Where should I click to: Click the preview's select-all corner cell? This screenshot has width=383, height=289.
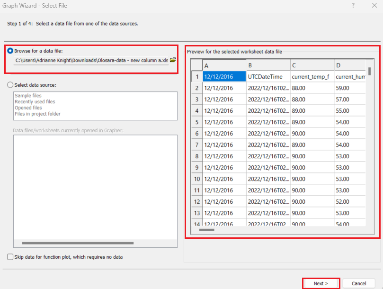pos(196,65)
